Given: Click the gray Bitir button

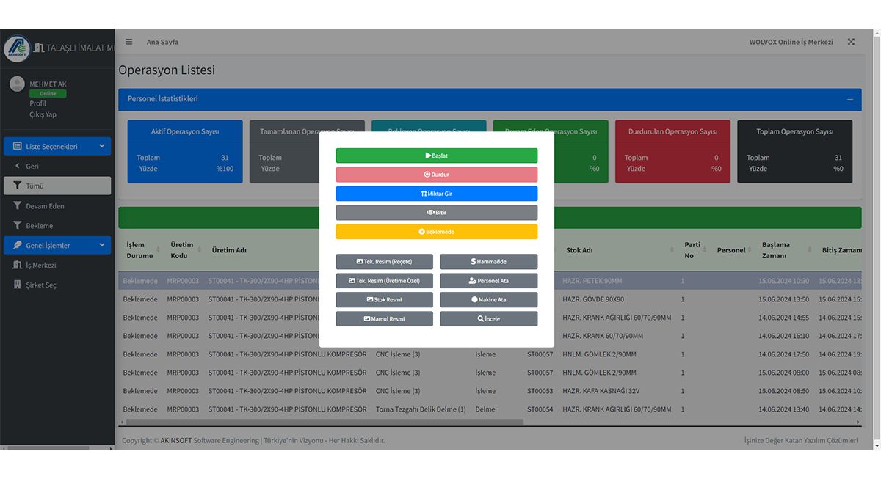Looking at the screenshot, I should point(436,213).
